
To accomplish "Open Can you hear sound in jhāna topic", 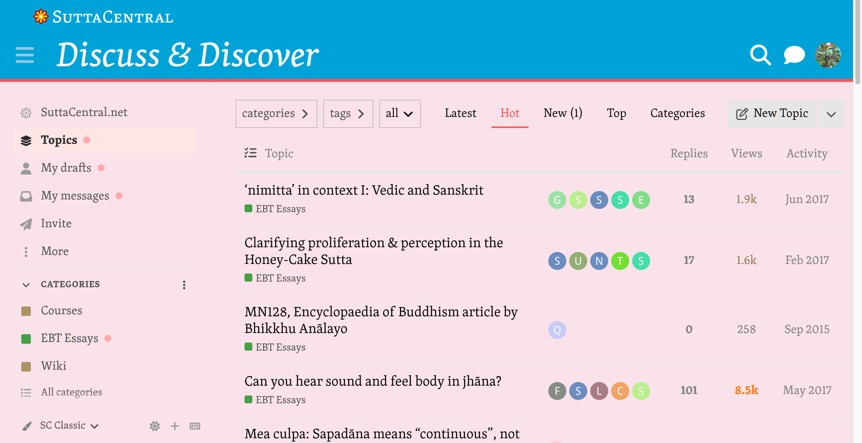I will [x=373, y=381].
